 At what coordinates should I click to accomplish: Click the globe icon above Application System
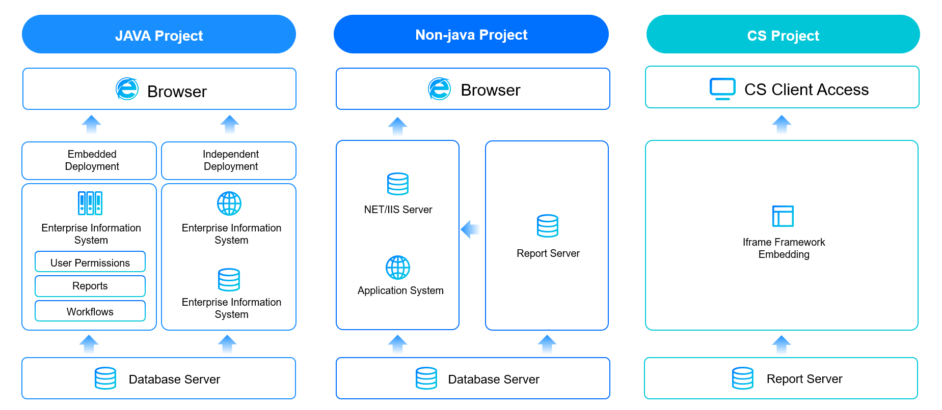click(x=398, y=268)
